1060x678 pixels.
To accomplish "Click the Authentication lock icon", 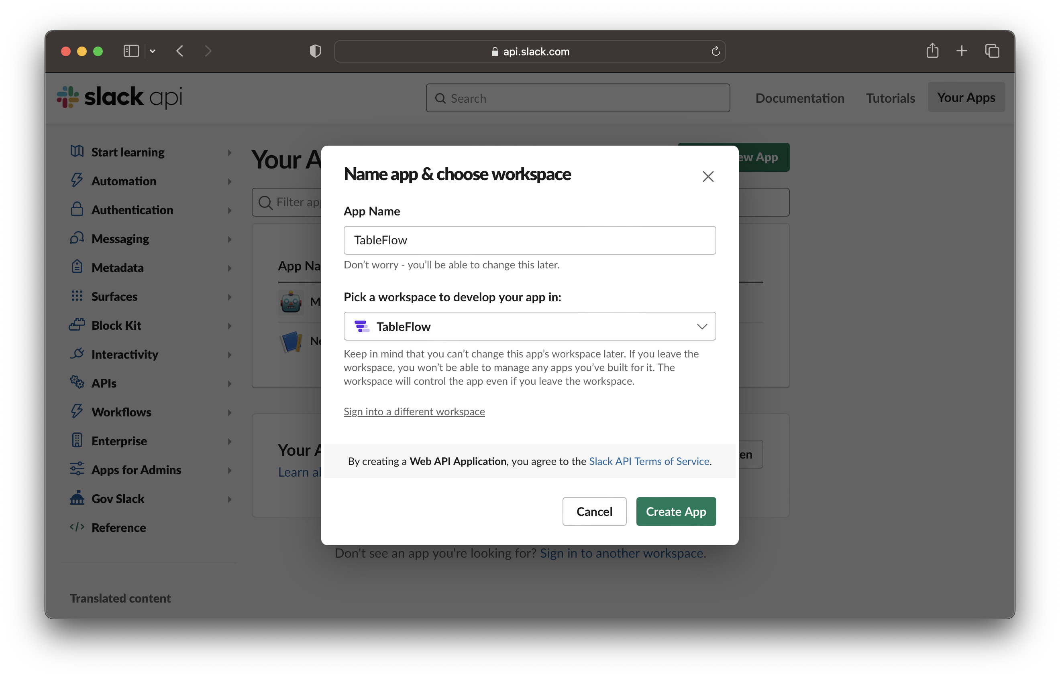I will pos(77,209).
